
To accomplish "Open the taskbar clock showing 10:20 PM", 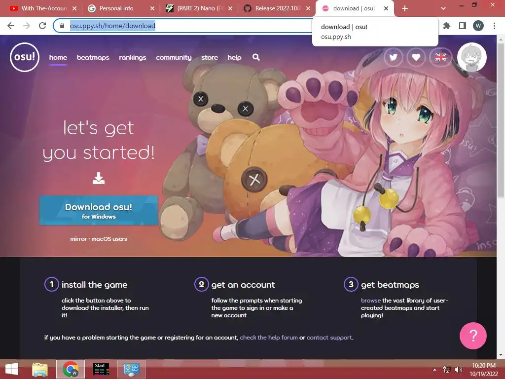I will [484, 370].
